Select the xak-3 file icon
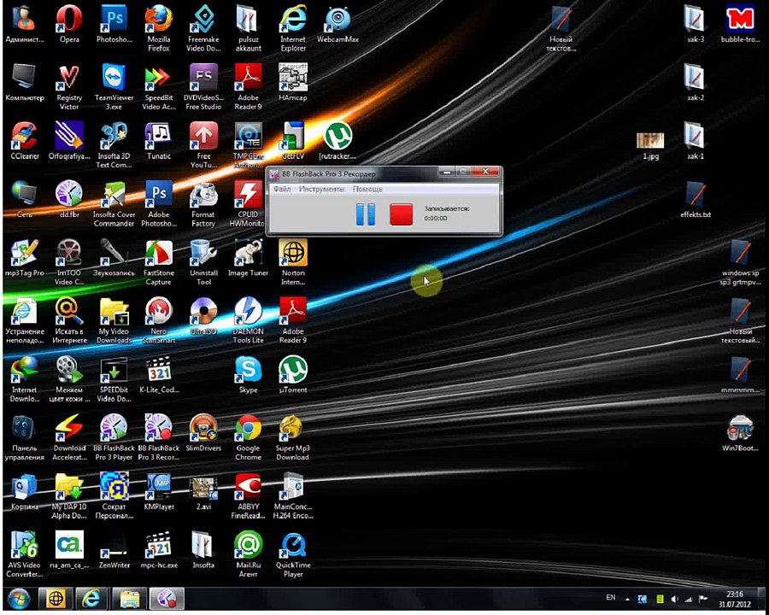Image resolution: width=769 pixels, height=615 pixels. click(x=696, y=25)
